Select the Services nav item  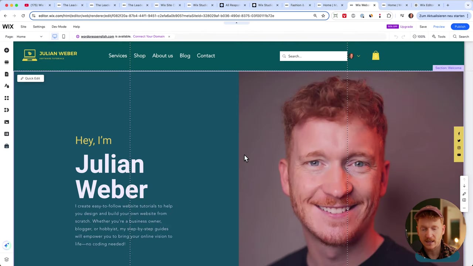coord(118,56)
